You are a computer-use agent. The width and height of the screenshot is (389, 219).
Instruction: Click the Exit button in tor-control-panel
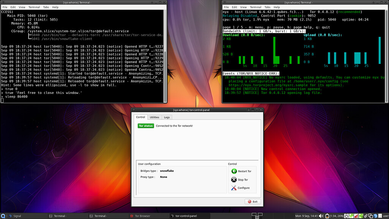tap(253, 201)
